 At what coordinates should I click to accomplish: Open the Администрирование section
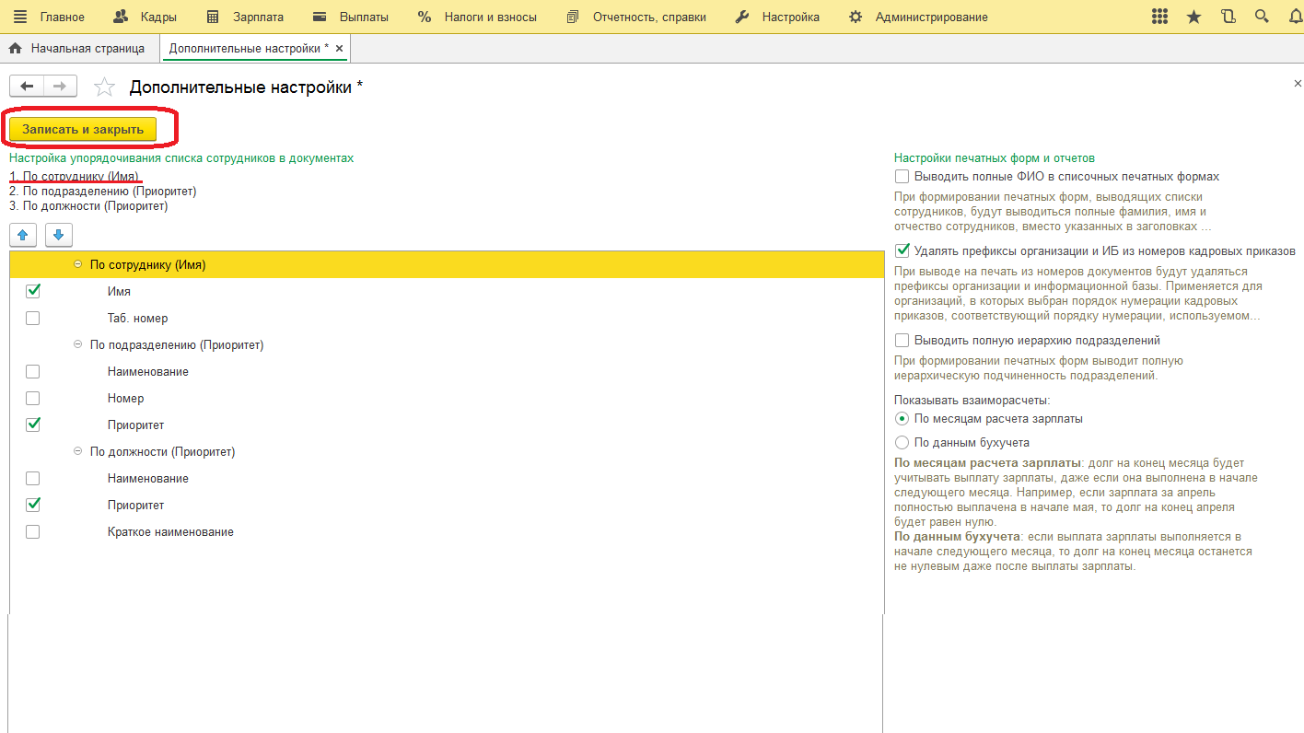pyautogui.click(x=918, y=17)
